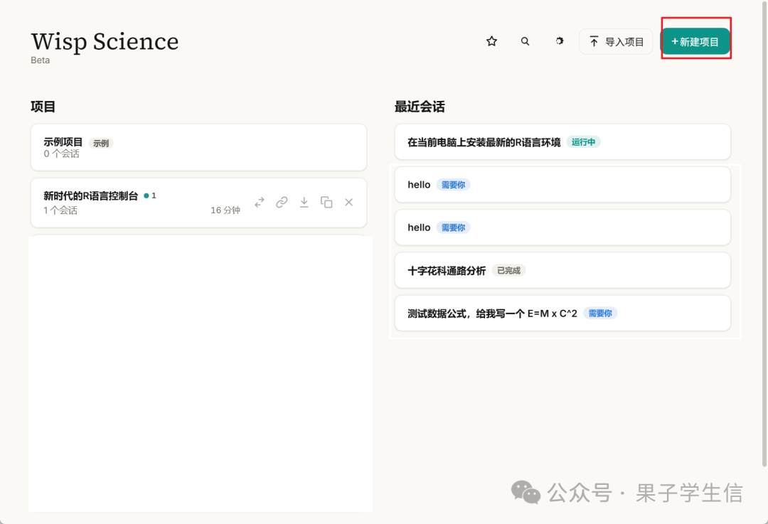Click the 0 个会话 count text
This screenshot has height=524, width=768.
coord(61,154)
